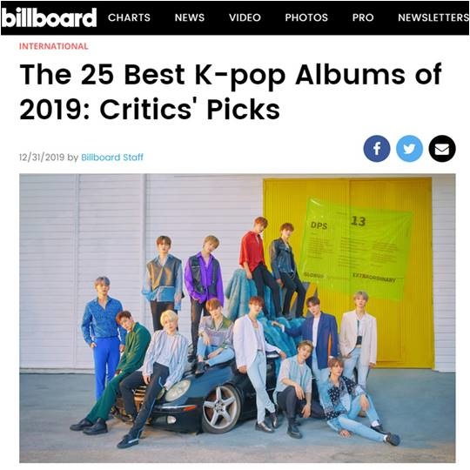The height and width of the screenshot is (470, 470).
Task: Tweet the article via Twitter icon
Action: pyautogui.click(x=409, y=149)
